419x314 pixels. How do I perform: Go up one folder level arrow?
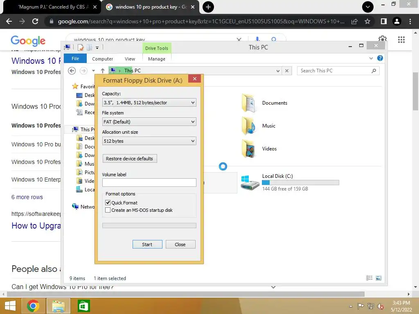coord(103,71)
